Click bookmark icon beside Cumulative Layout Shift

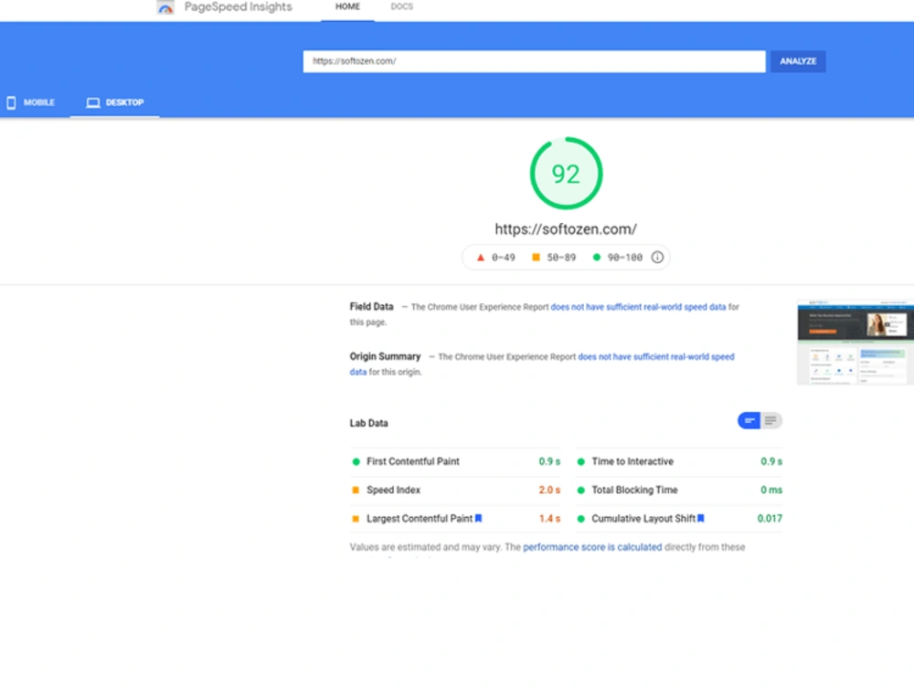(701, 518)
